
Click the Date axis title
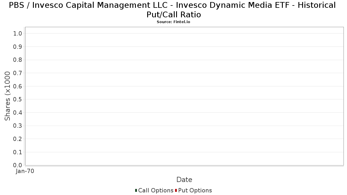pos(184,180)
